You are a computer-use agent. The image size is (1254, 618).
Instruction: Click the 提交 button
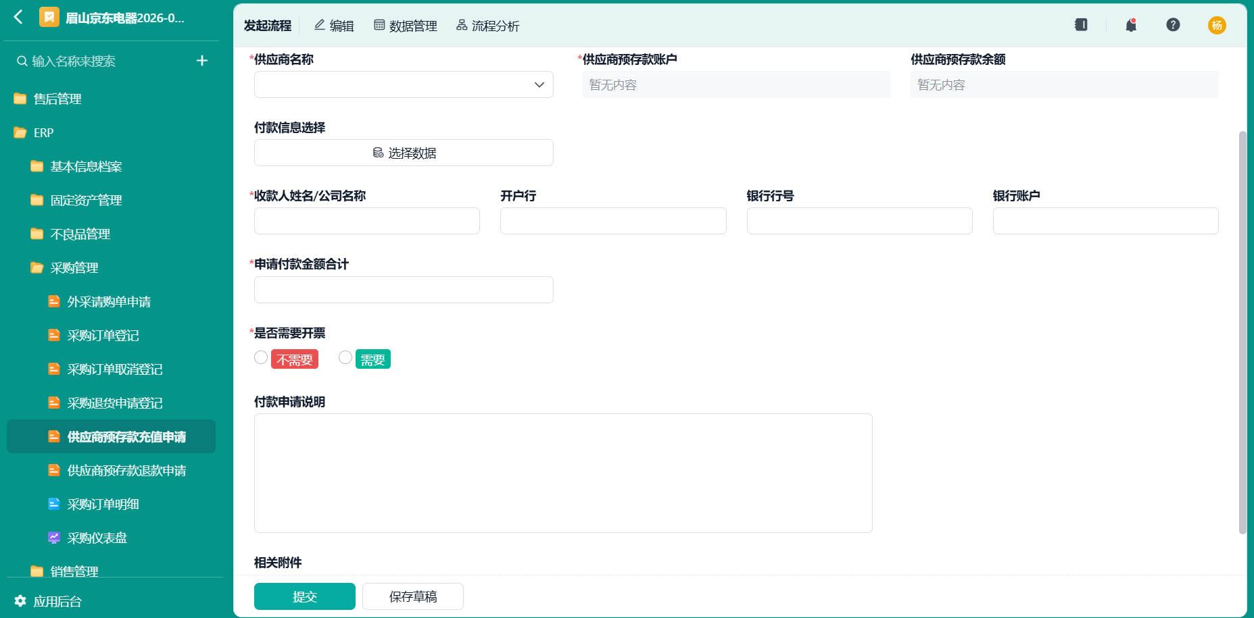(x=305, y=596)
